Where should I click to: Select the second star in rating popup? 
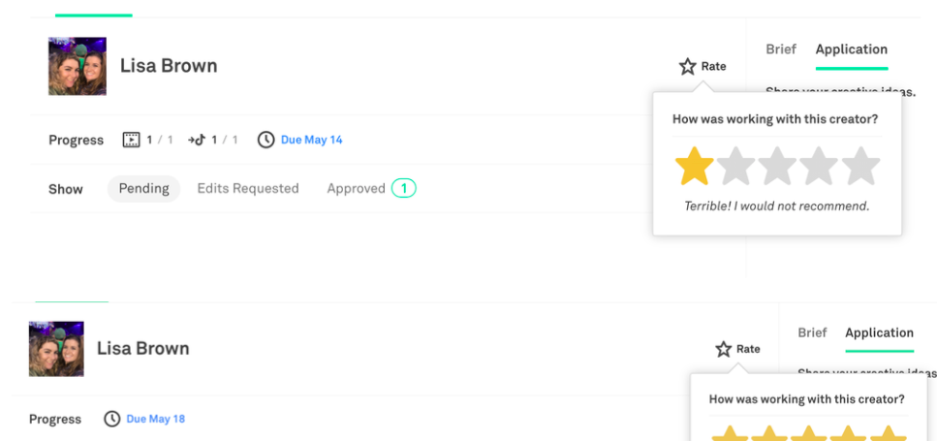[735, 167]
